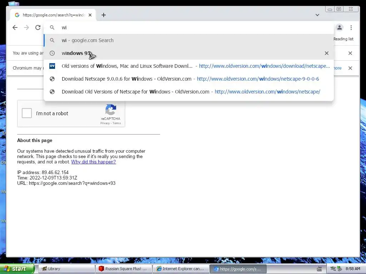Switch to Library in the taskbar
Viewport: 366px width, 274px height.
[66, 269]
